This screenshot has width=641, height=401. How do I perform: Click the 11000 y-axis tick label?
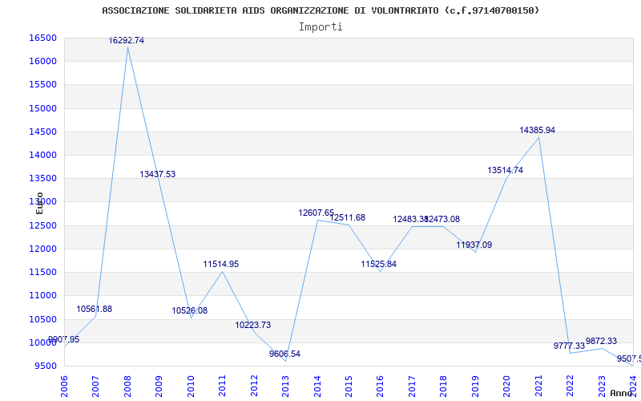coord(43,295)
